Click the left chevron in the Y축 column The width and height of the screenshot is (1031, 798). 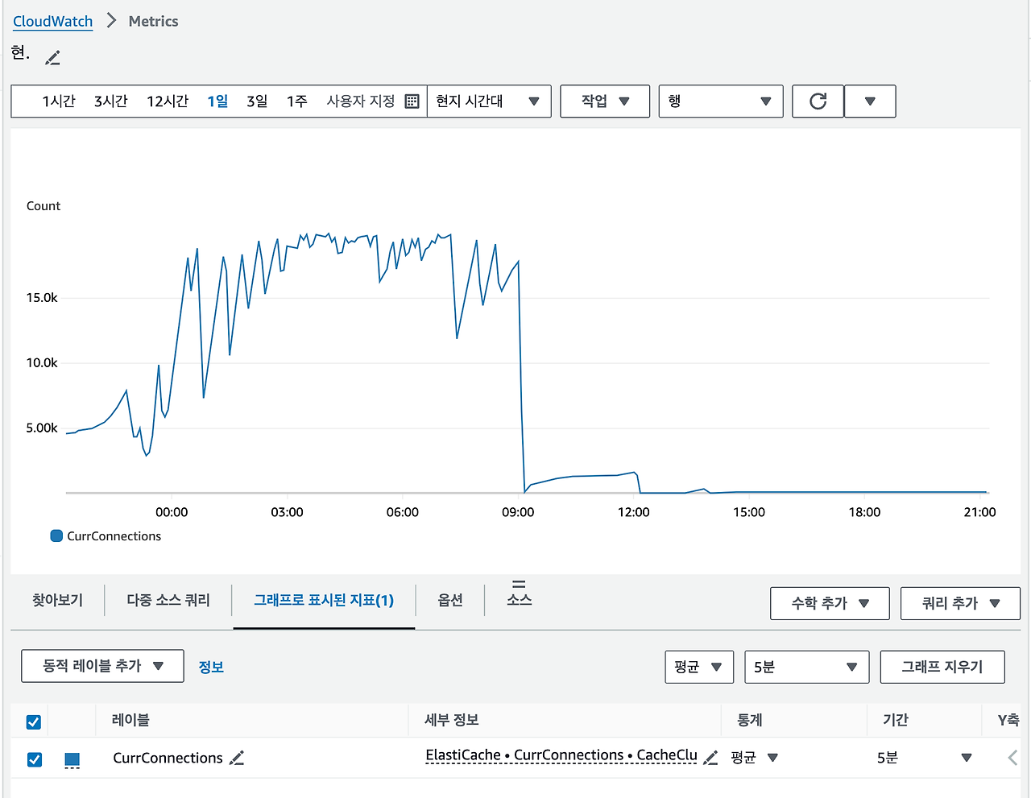[1012, 758]
